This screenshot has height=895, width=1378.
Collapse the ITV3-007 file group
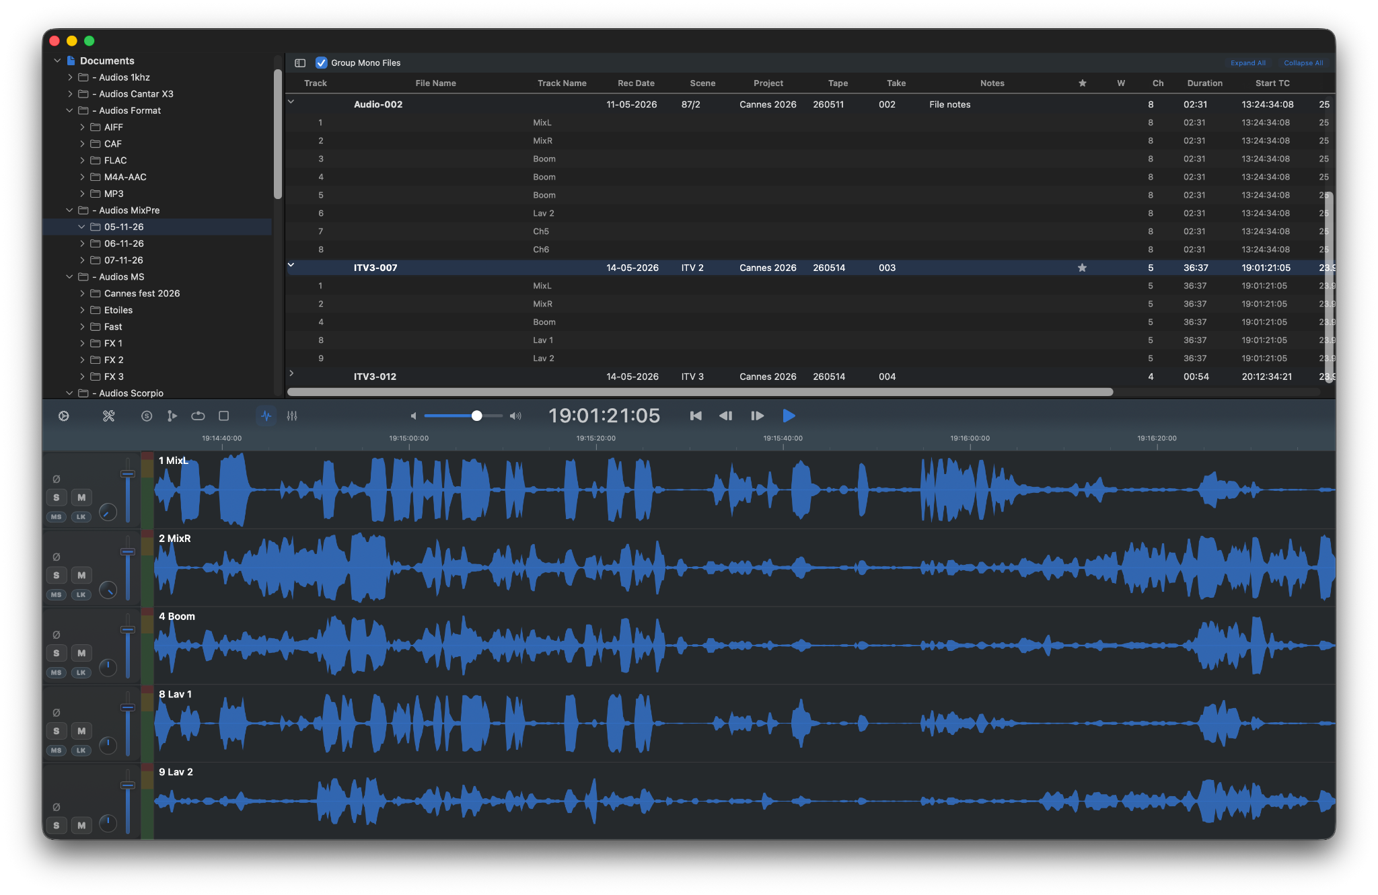tap(291, 265)
